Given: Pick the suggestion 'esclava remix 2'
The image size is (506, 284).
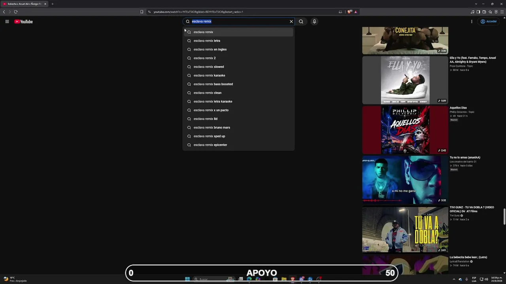Looking at the screenshot, I should click(x=238, y=58).
